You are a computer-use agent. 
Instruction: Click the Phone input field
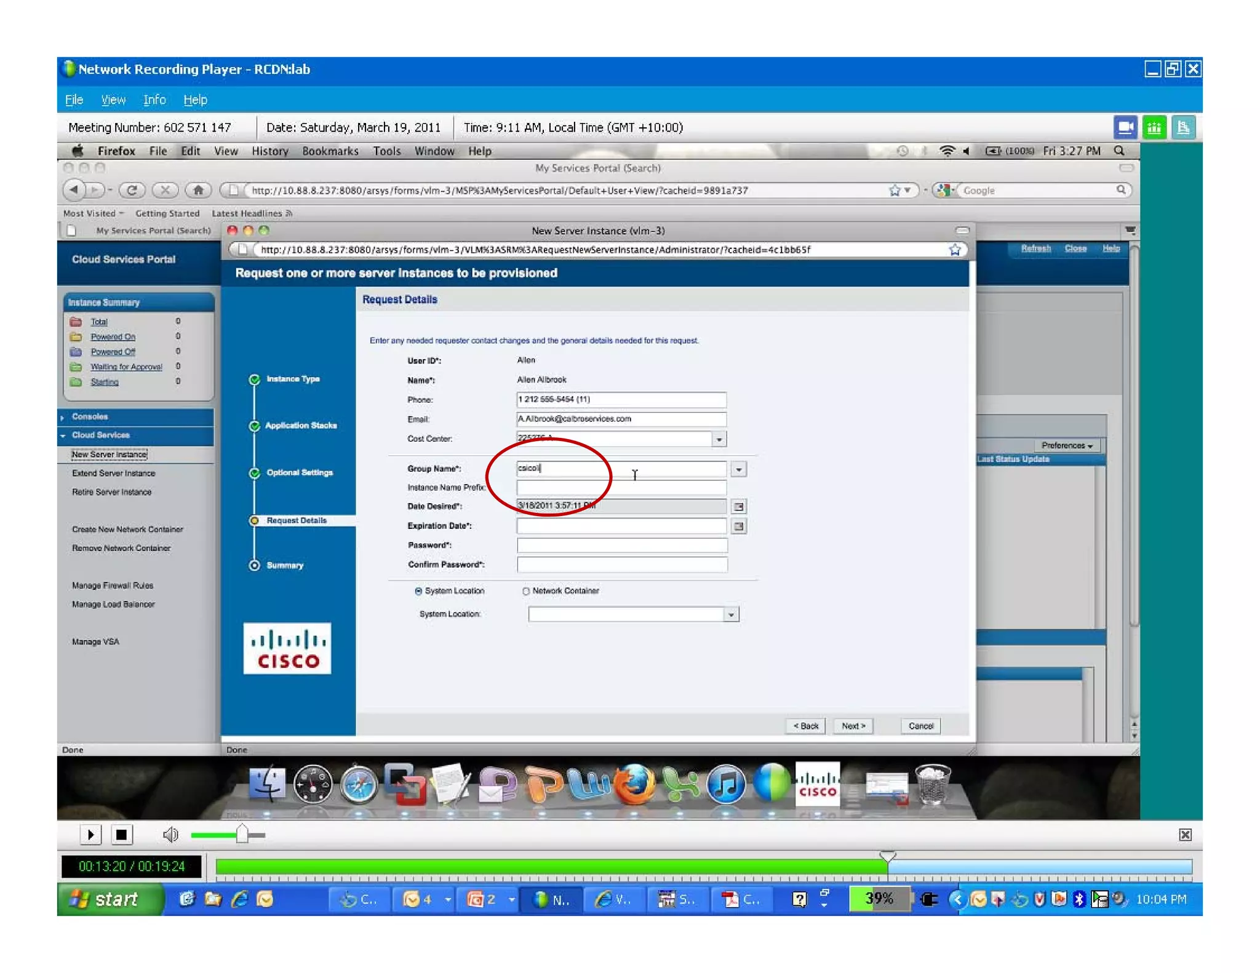click(x=621, y=400)
